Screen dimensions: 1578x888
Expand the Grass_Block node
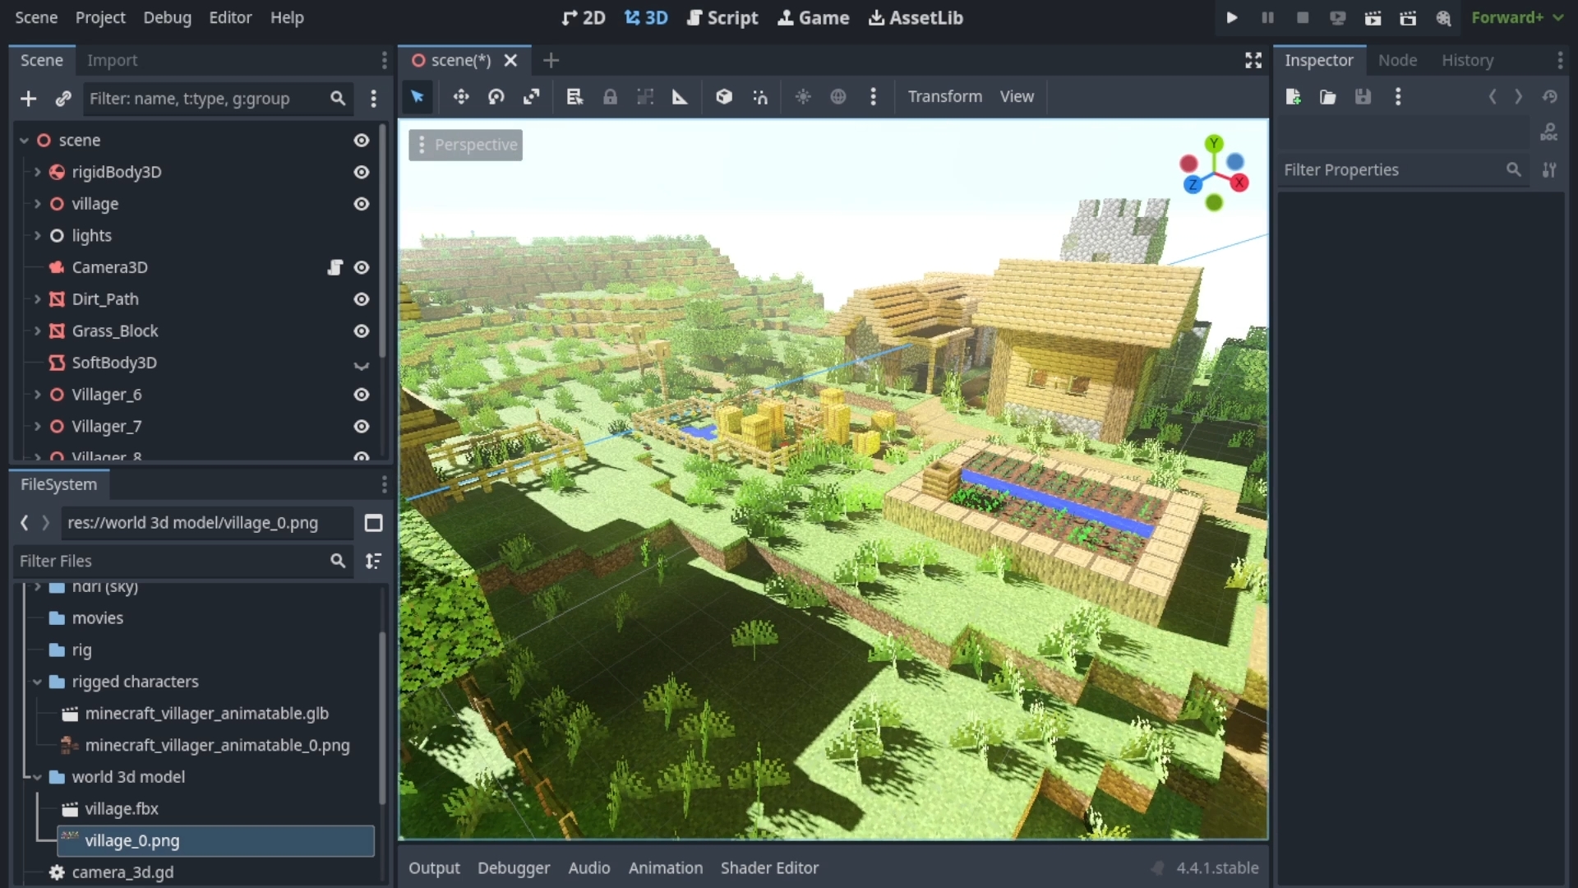click(37, 331)
